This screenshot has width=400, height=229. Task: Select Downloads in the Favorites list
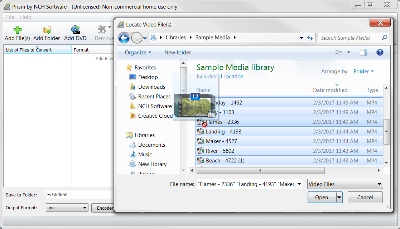tap(151, 87)
